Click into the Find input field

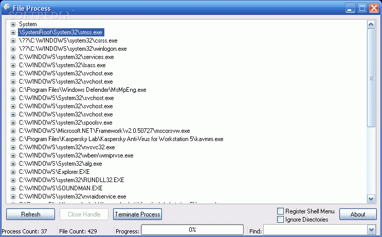pyautogui.click(x=315, y=230)
